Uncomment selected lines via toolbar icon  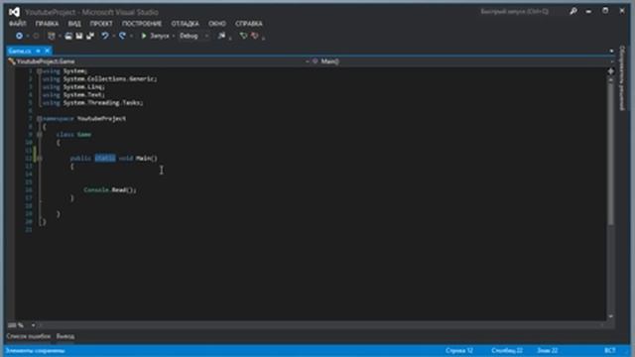click(255, 36)
